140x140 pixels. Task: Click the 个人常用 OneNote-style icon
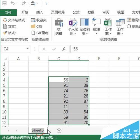(x=73, y=22)
